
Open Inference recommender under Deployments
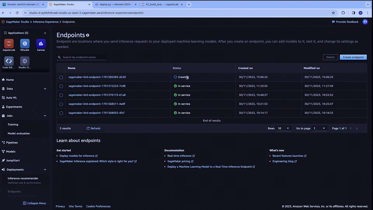pyautogui.click(x=23, y=178)
